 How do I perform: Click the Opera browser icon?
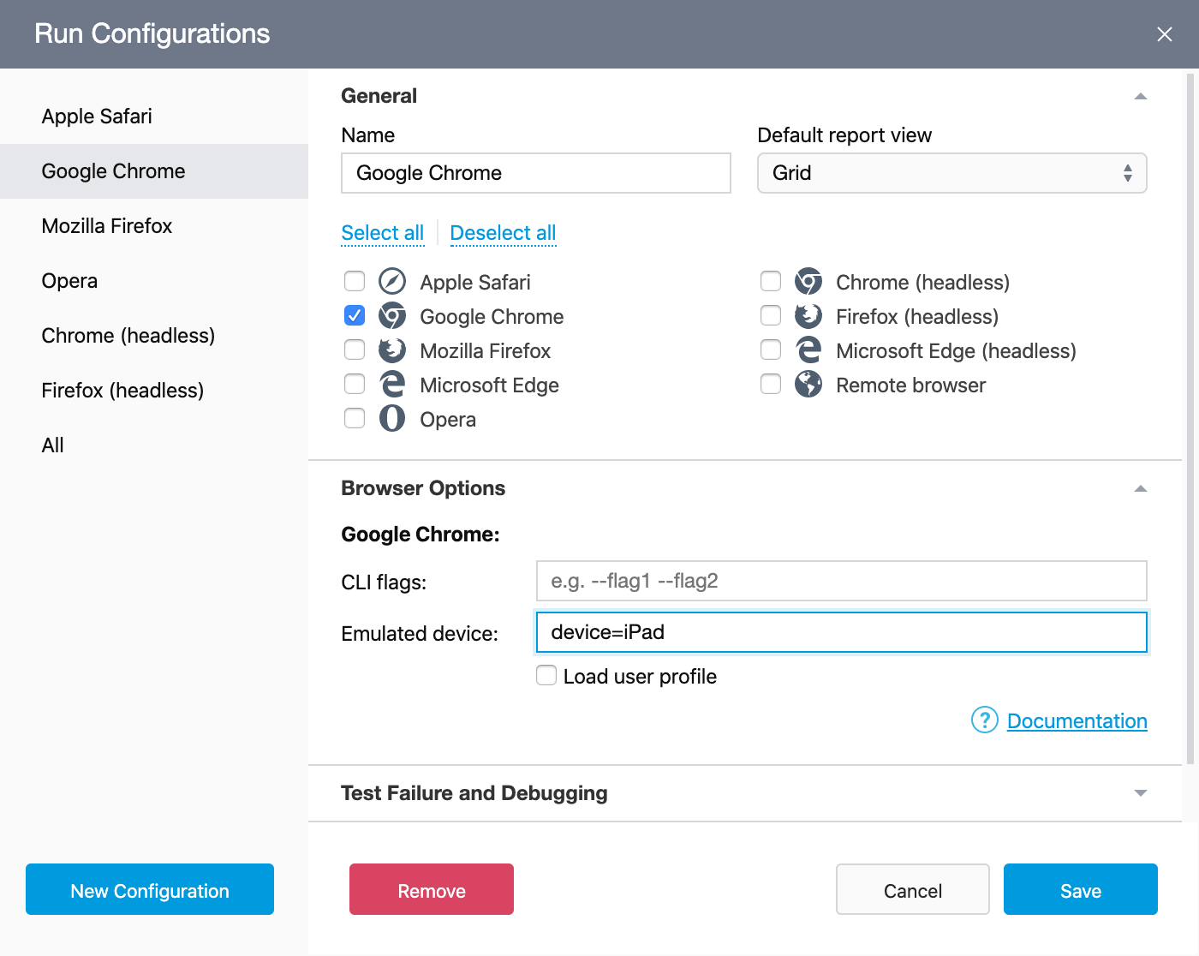[x=392, y=419]
